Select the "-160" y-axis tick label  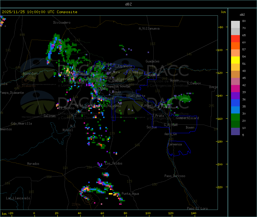pyautogui.click(x=219, y=119)
